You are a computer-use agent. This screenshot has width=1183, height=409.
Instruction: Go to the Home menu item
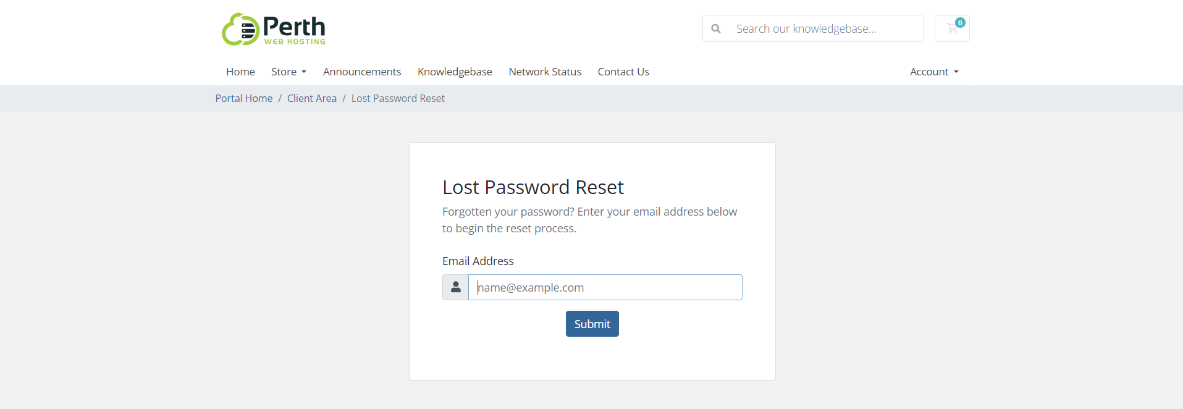point(240,72)
